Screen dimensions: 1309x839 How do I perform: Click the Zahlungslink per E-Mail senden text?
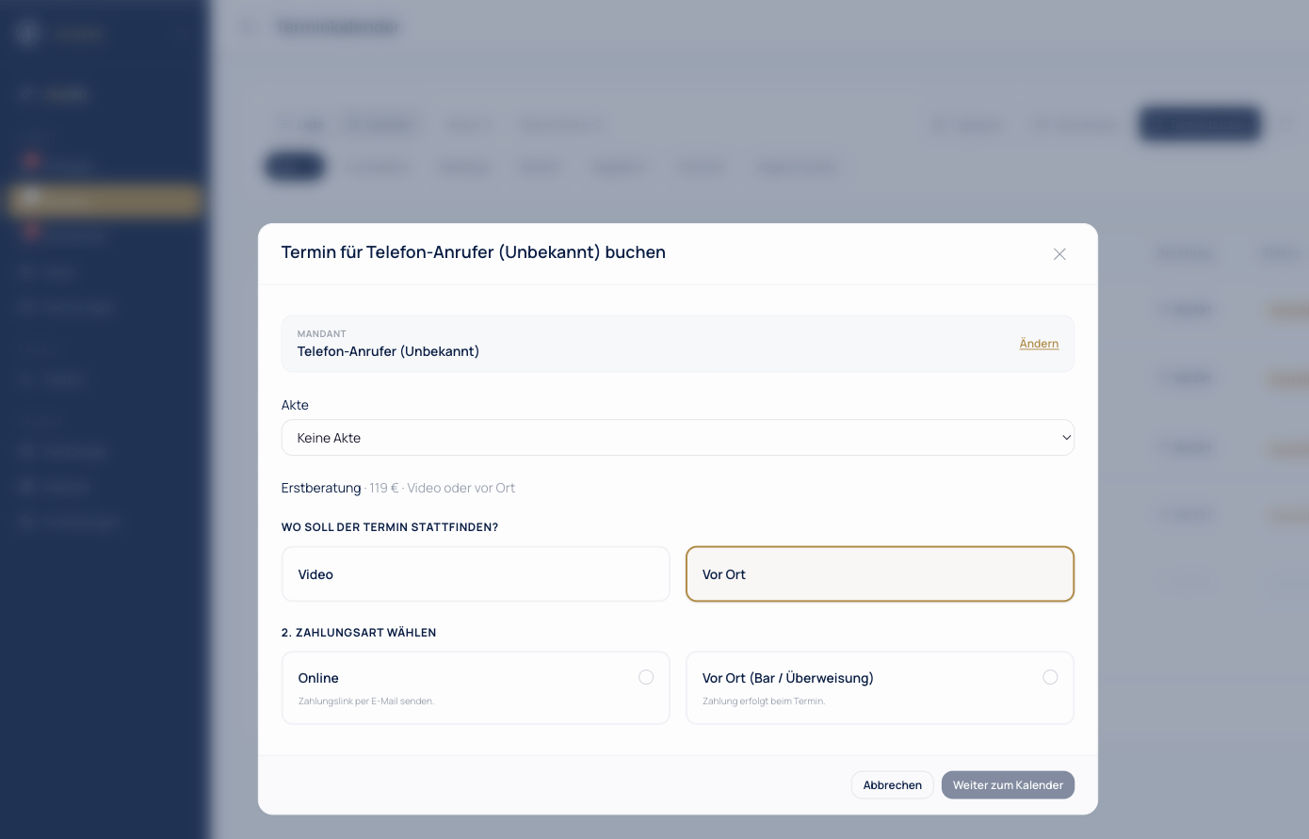coord(366,702)
